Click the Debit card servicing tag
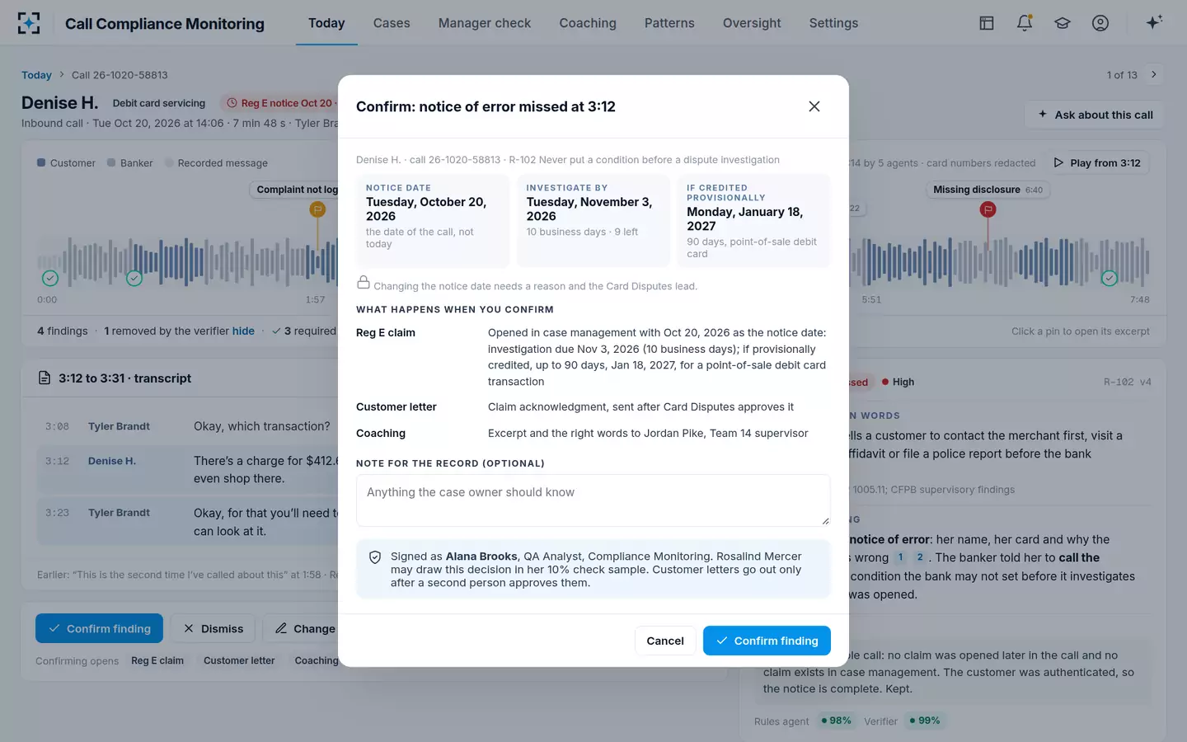Image resolution: width=1187 pixels, height=742 pixels. point(159,103)
